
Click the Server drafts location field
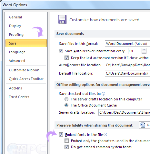coord(124,112)
